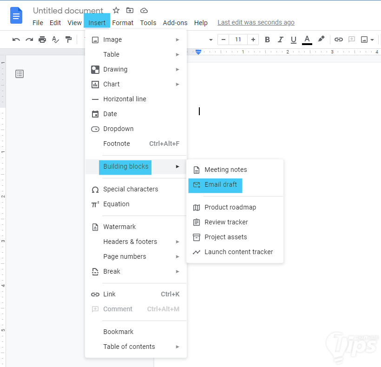381x367 pixels.
Task: Insert a Date from the menu
Action: [x=136, y=114]
